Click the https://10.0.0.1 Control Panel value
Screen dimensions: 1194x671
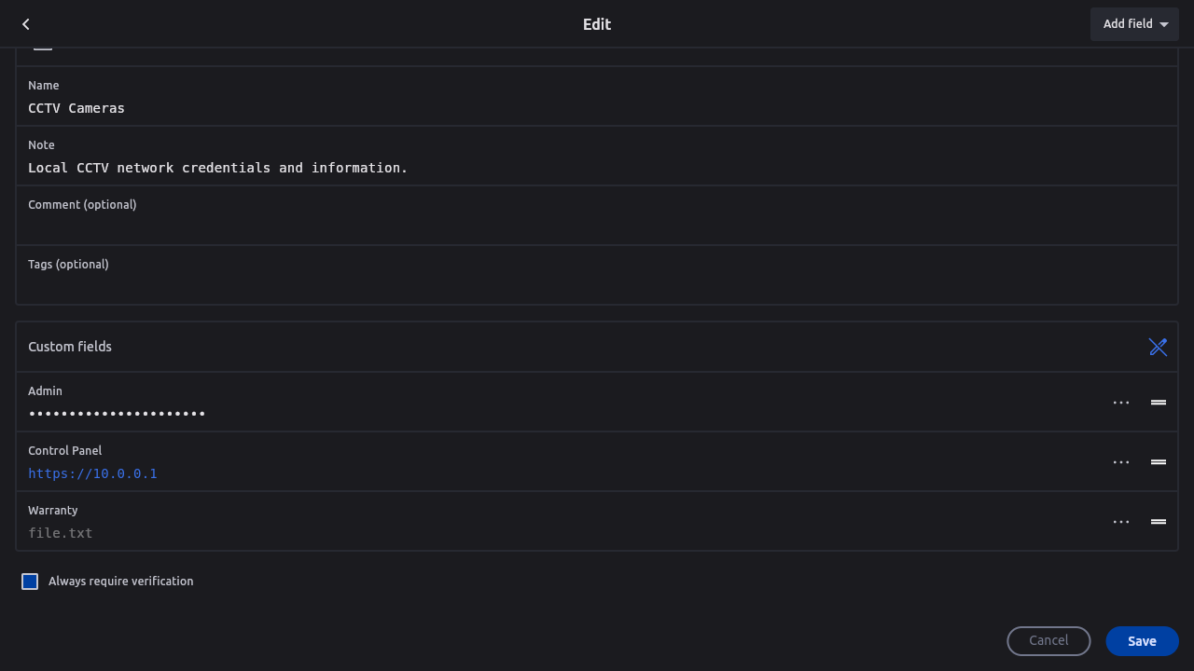point(92,473)
